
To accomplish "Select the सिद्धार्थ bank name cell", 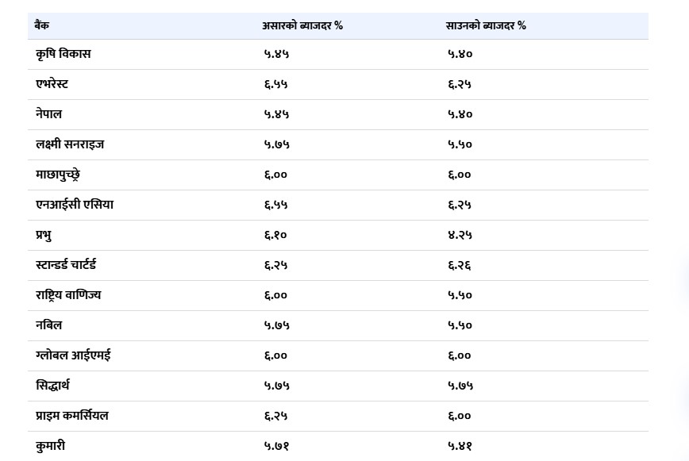I will click(52, 386).
